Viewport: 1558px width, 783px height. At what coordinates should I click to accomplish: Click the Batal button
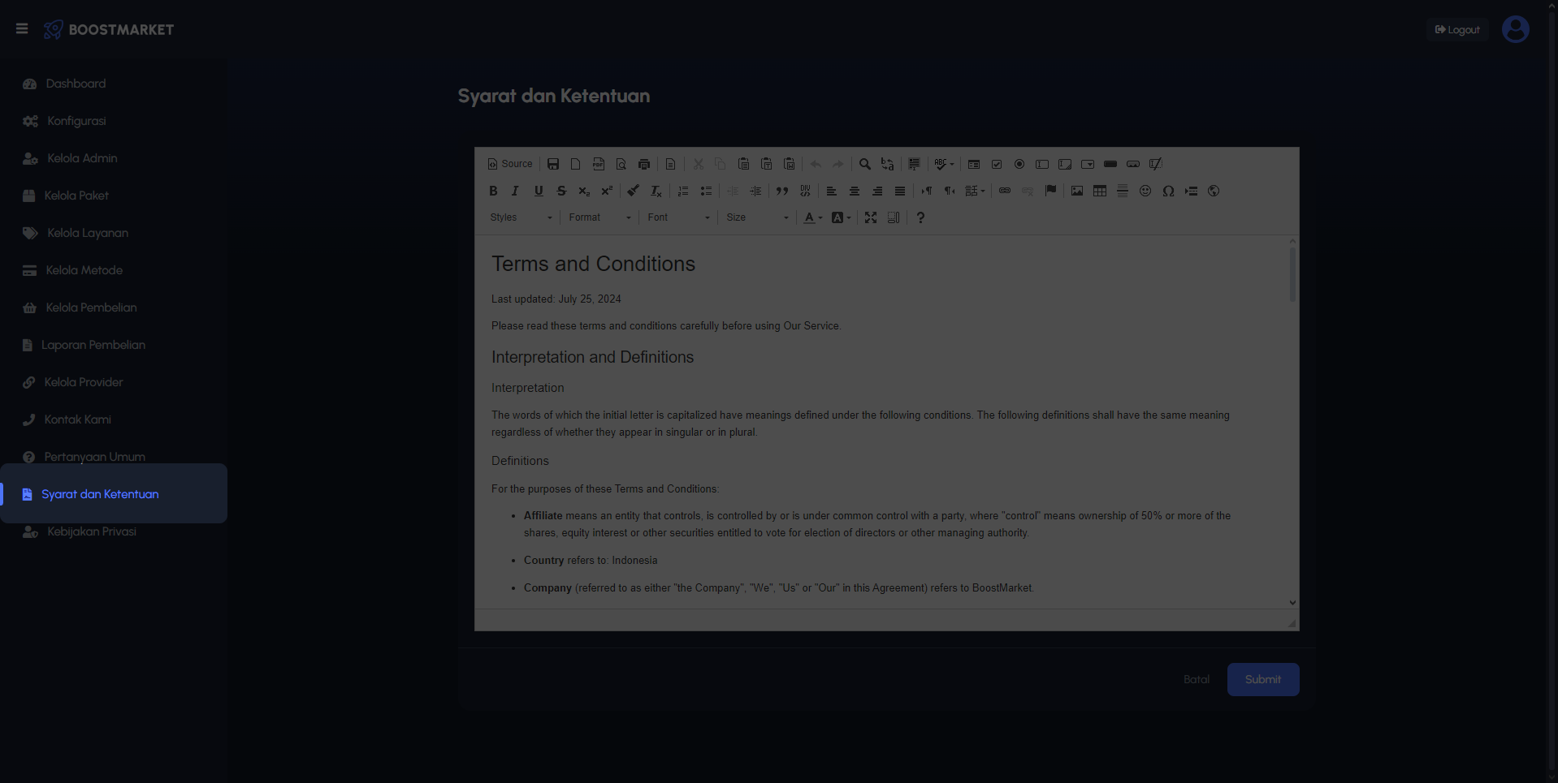tap(1197, 680)
